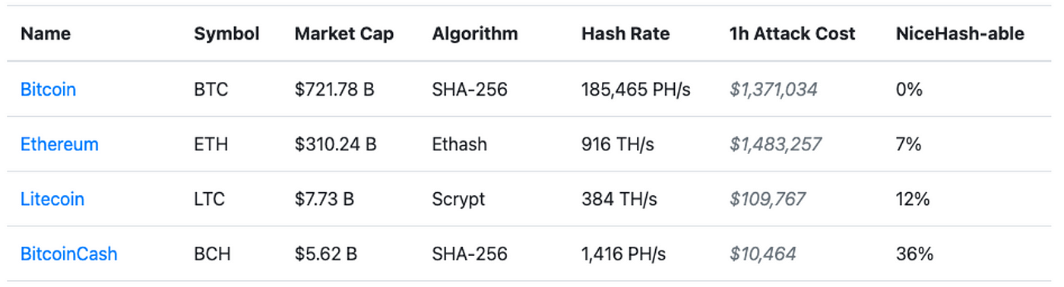This screenshot has height=287, width=1064.
Task: Select the $310.24 B market cap cell
Action: (336, 144)
